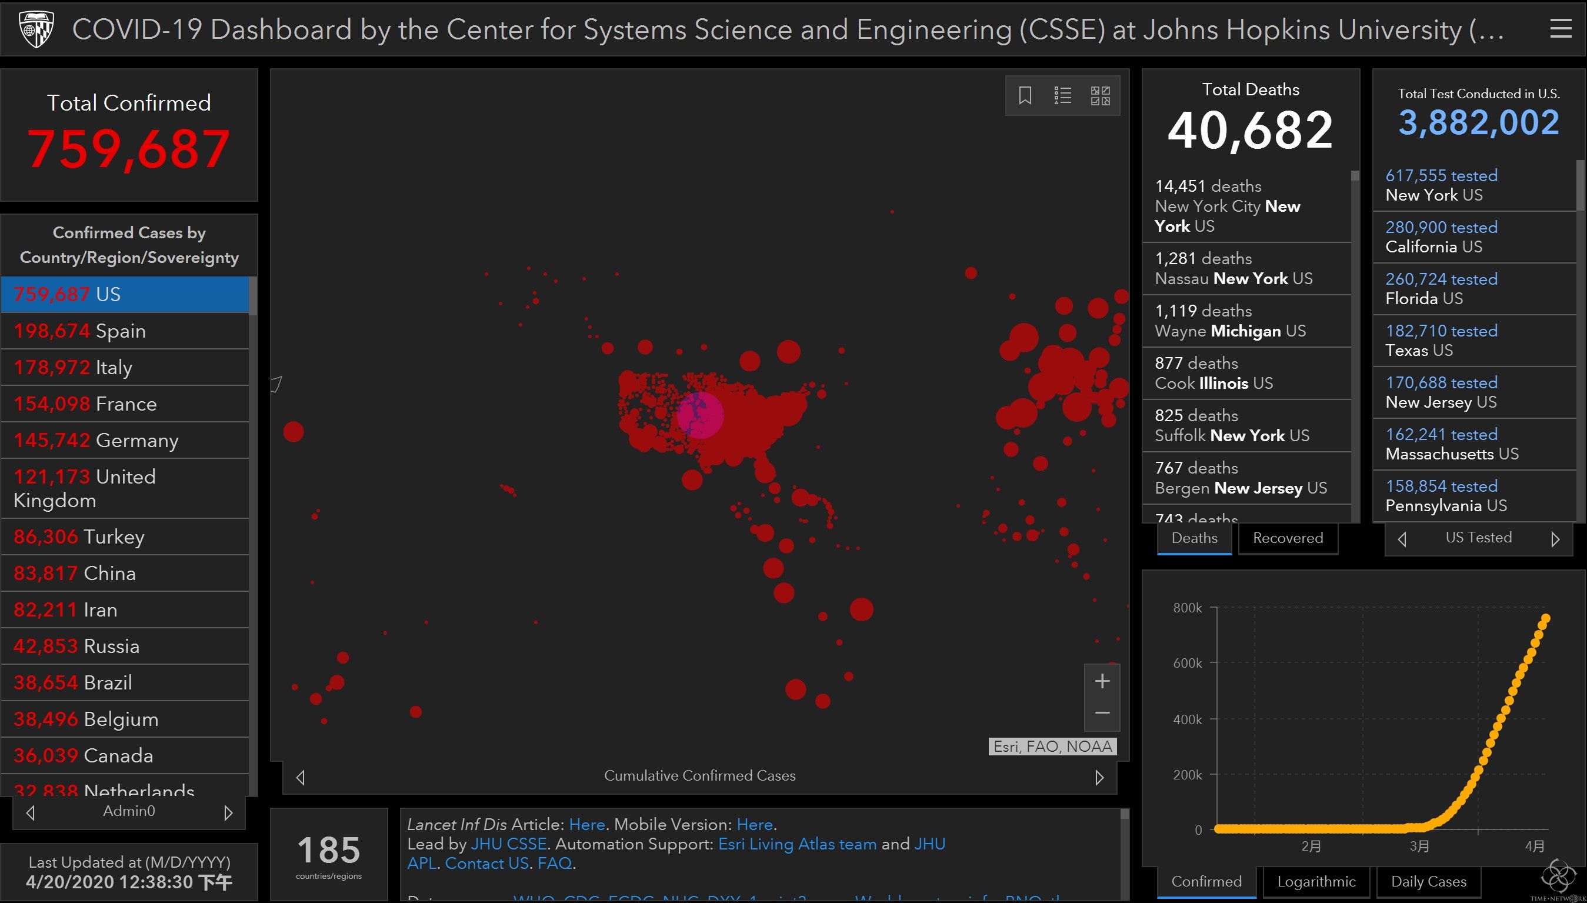Select United Kingdom in the country list
This screenshot has height=903, width=1587.
point(125,489)
